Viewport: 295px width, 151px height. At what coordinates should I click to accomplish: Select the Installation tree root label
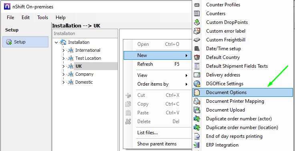(x=79, y=42)
